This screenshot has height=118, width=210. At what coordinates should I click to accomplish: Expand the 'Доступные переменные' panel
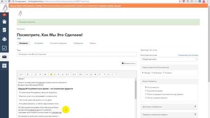(x=169, y=107)
